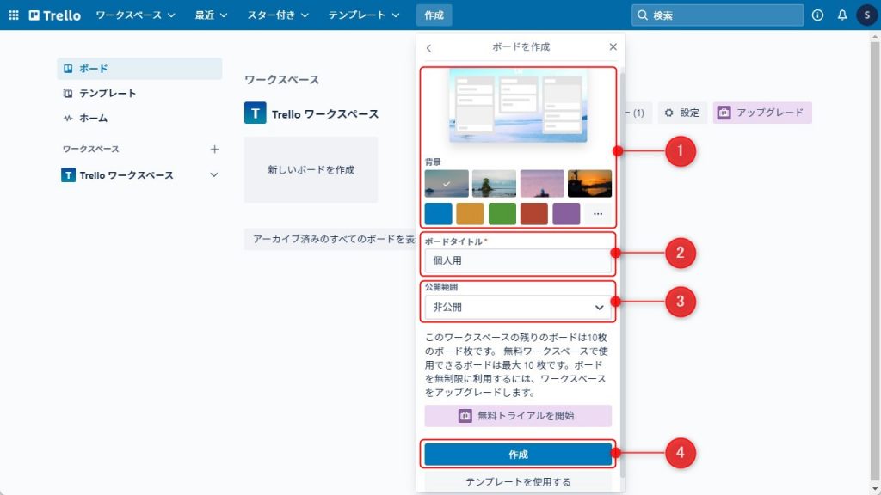Click the members (1) button
The image size is (881, 495).
[x=638, y=113]
